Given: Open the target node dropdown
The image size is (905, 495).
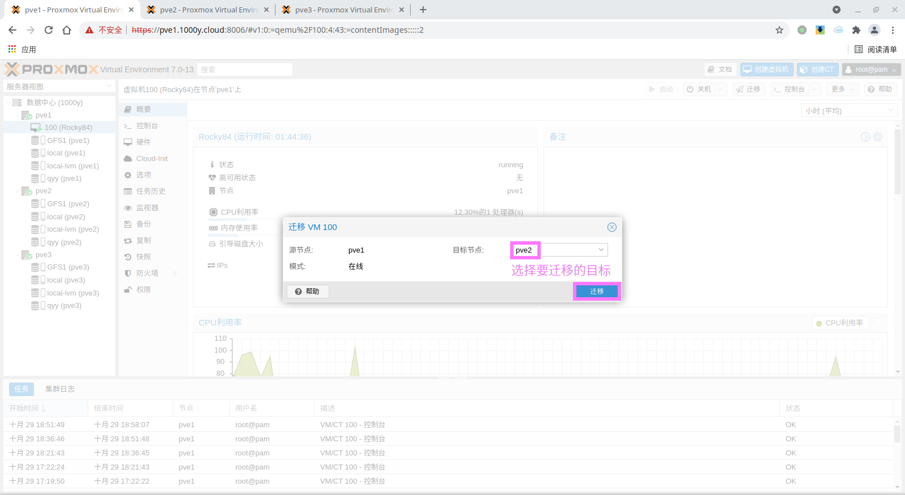Looking at the screenshot, I should pos(601,250).
